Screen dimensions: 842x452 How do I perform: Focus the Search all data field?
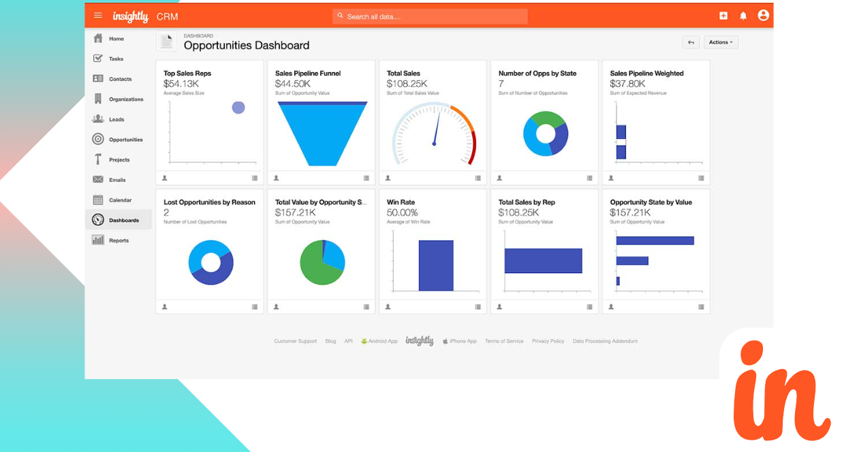430,16
